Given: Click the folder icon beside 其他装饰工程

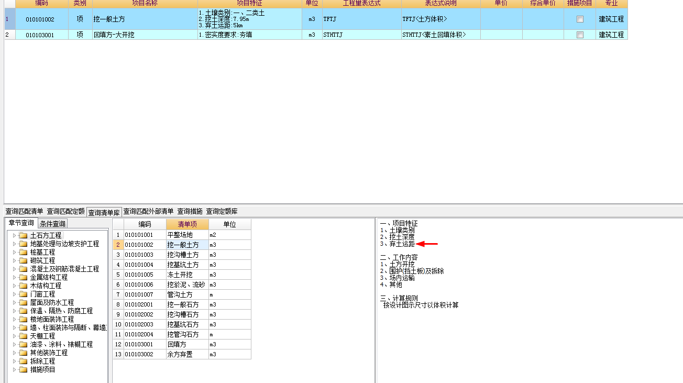Looking at the screenshot, I should click(23, 353).
